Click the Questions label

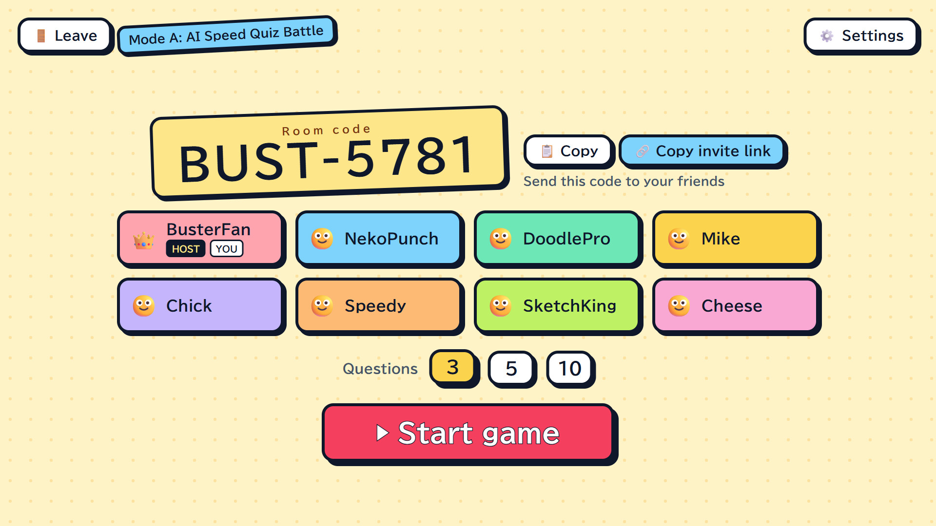pos(380,369)
